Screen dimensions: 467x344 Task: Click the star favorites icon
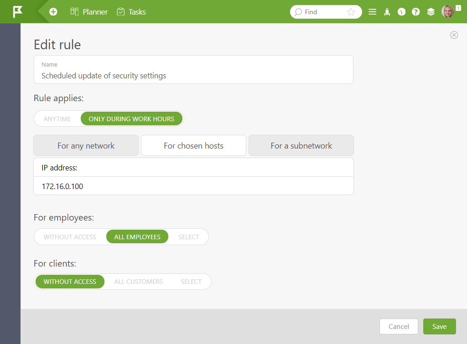pos(351,12)
